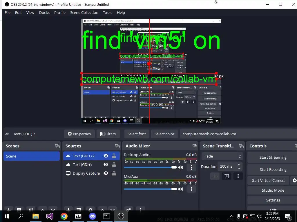
Task: Lock the Text (GDI+) 2 source
Action: point(114,156)
